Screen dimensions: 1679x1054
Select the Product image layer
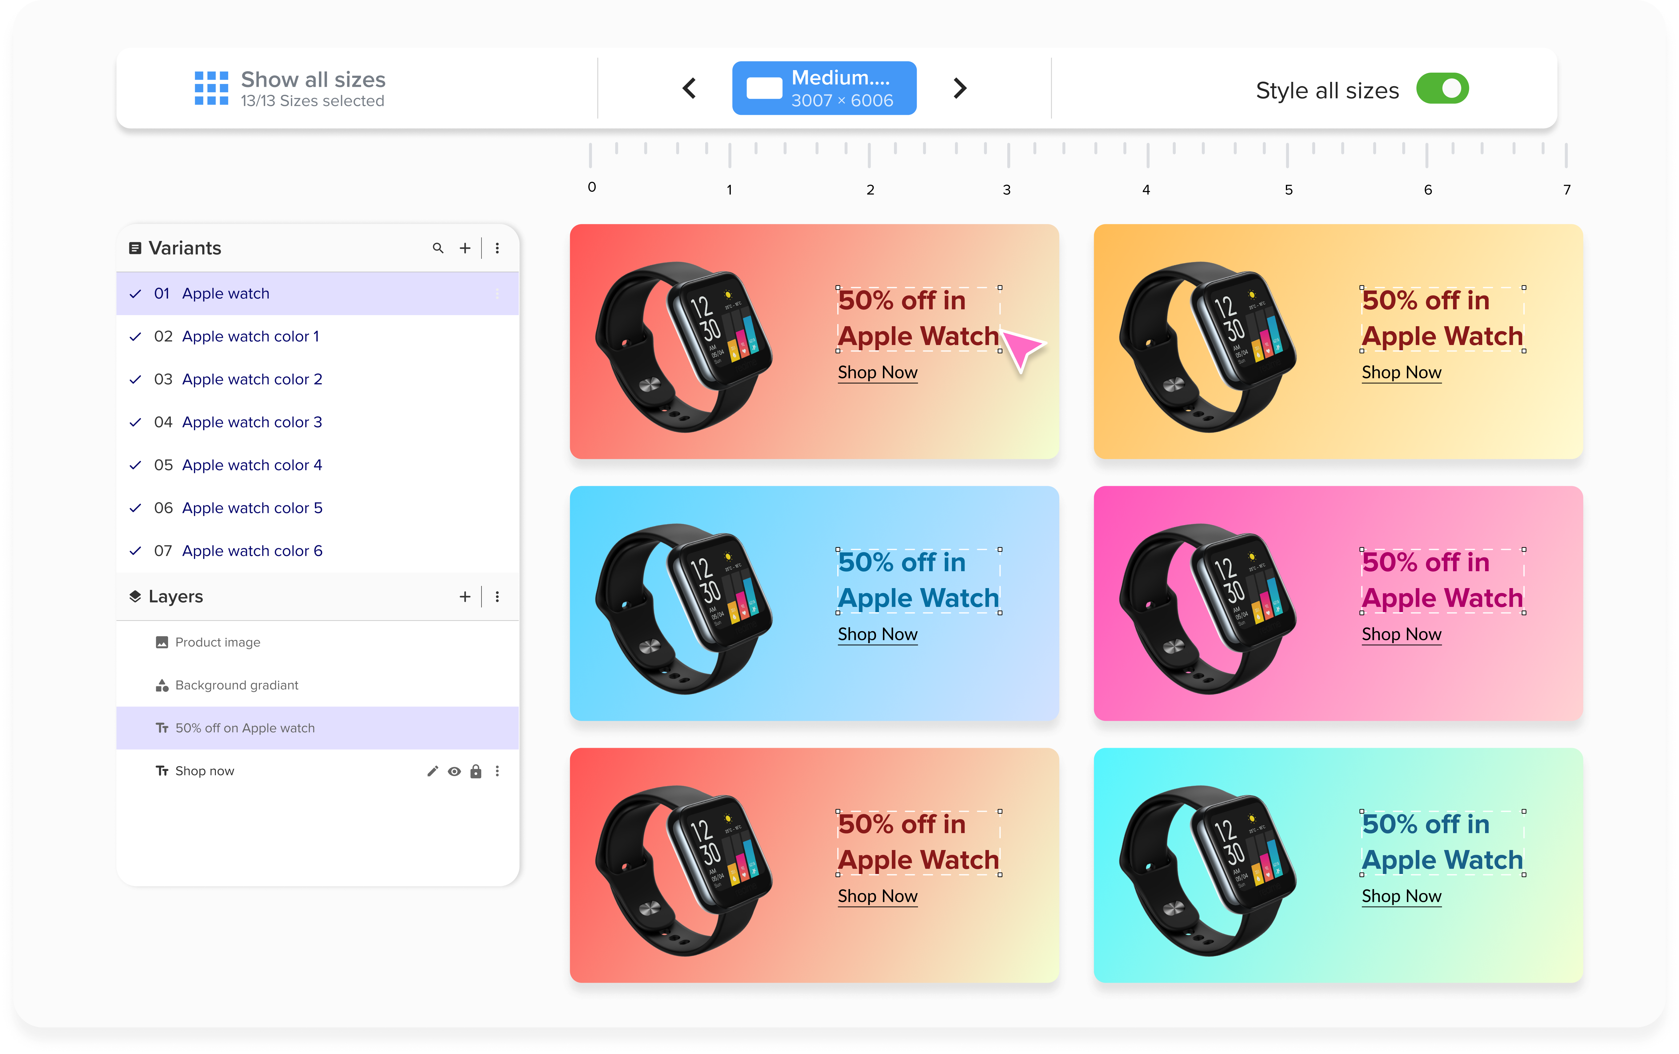317,642
